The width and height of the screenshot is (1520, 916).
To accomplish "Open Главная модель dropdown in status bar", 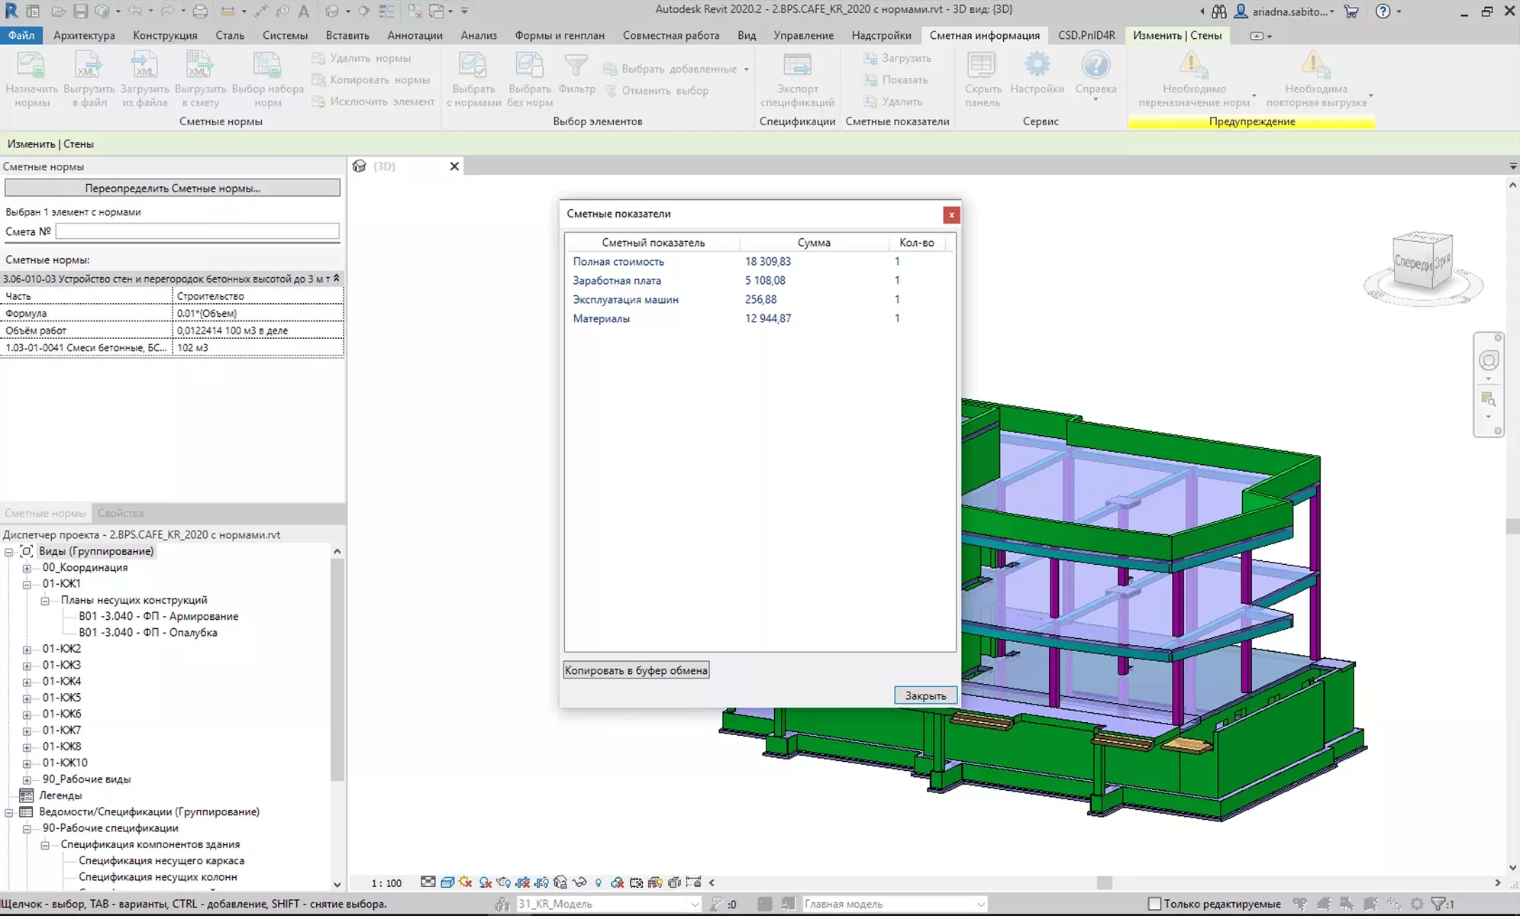I will point(980,904).
